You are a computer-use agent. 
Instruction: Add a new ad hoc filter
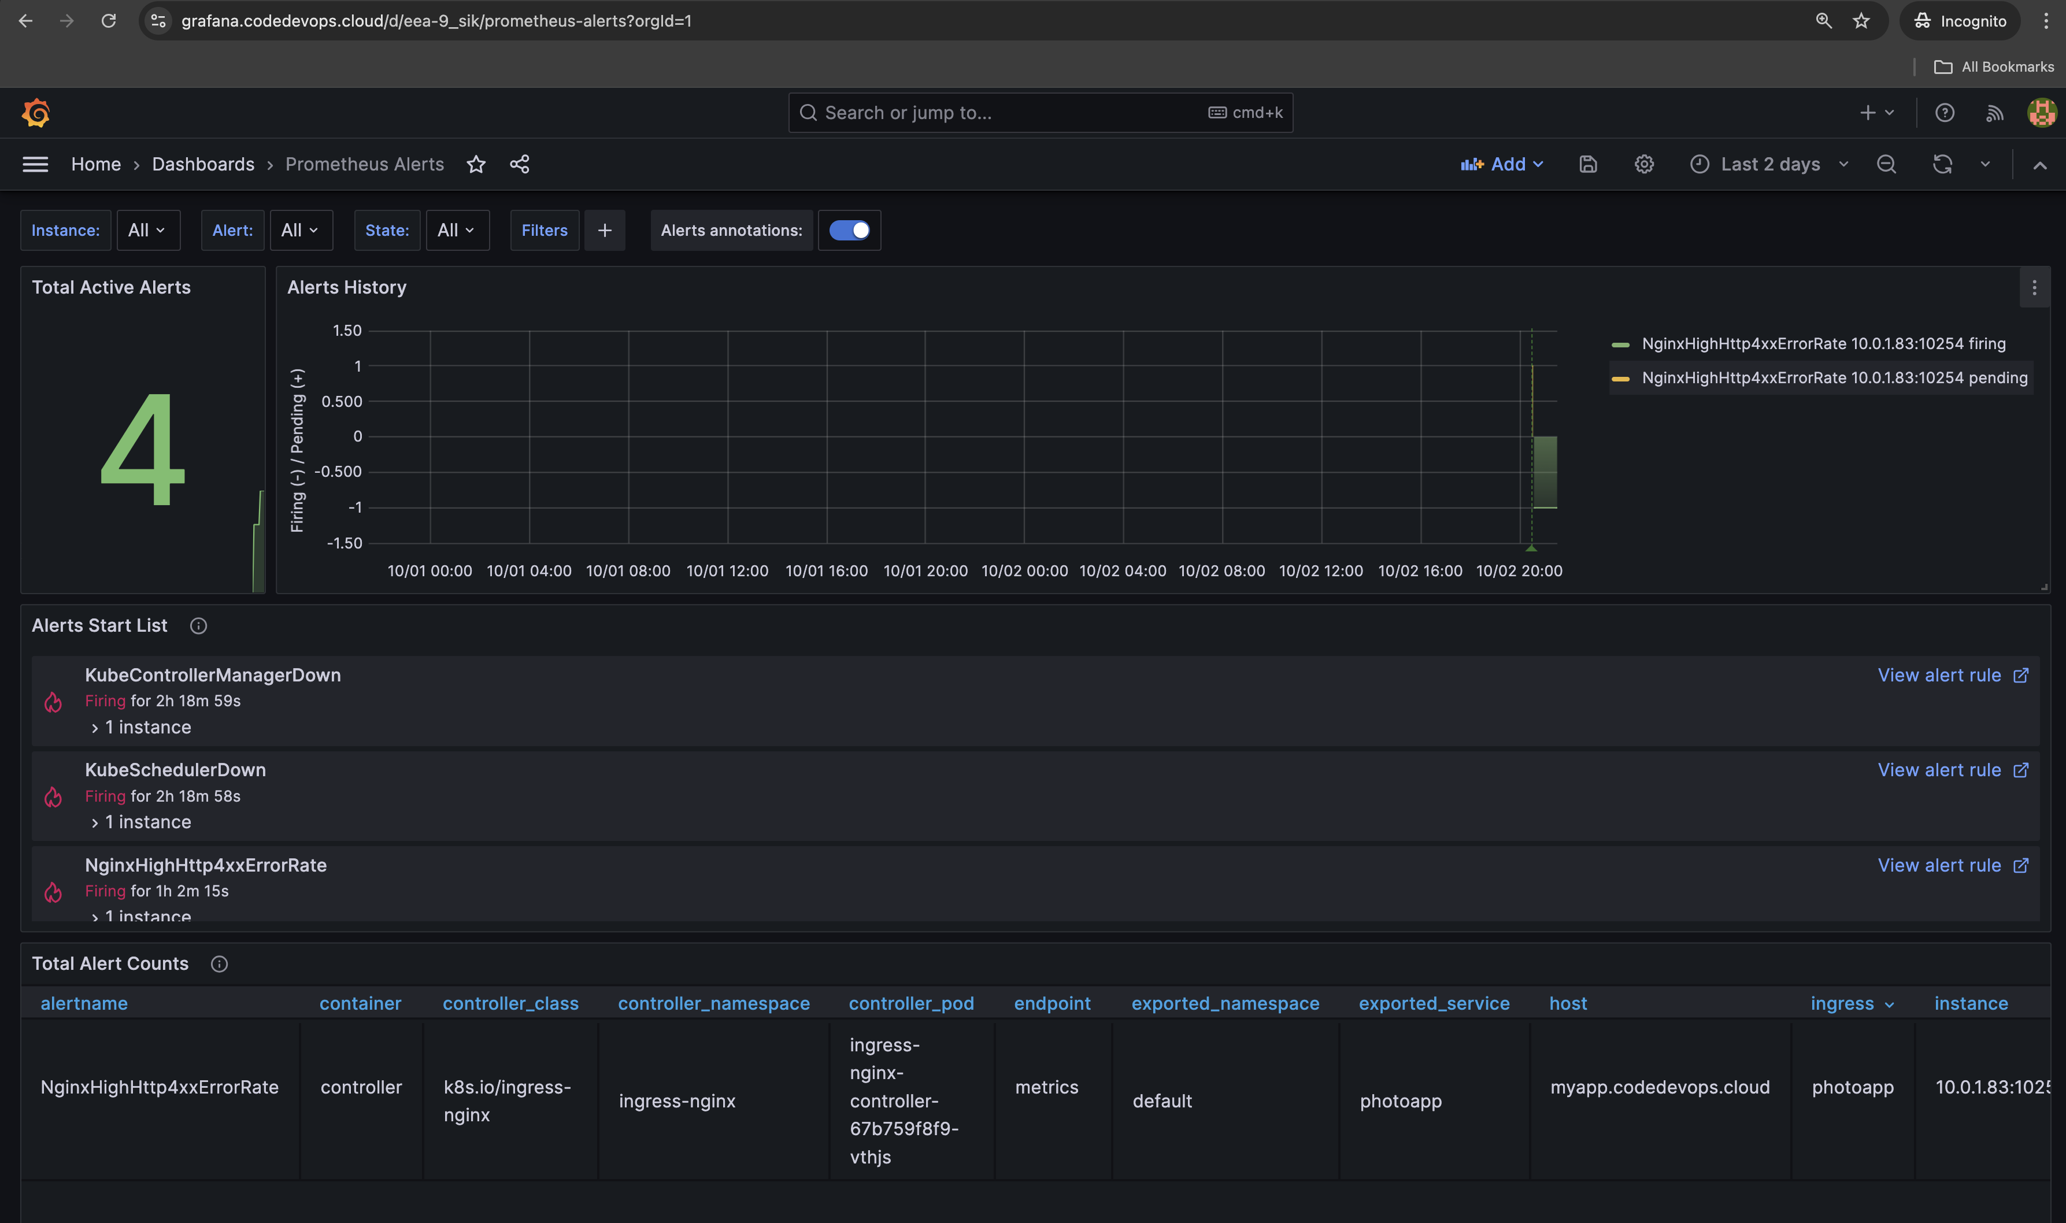[605, 231]
